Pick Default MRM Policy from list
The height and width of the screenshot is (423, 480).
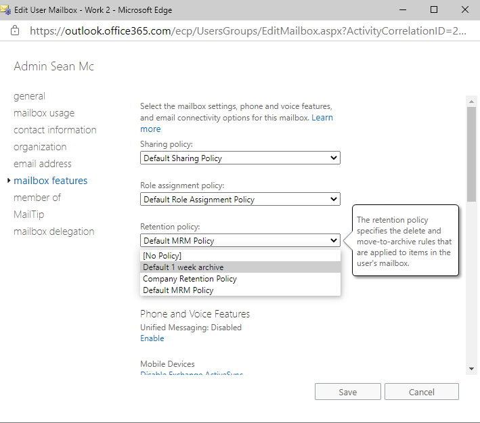pos(178,290)
